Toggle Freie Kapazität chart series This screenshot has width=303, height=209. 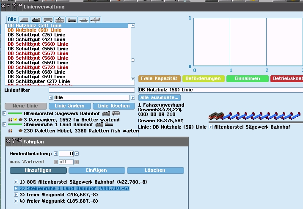(160, 79)
